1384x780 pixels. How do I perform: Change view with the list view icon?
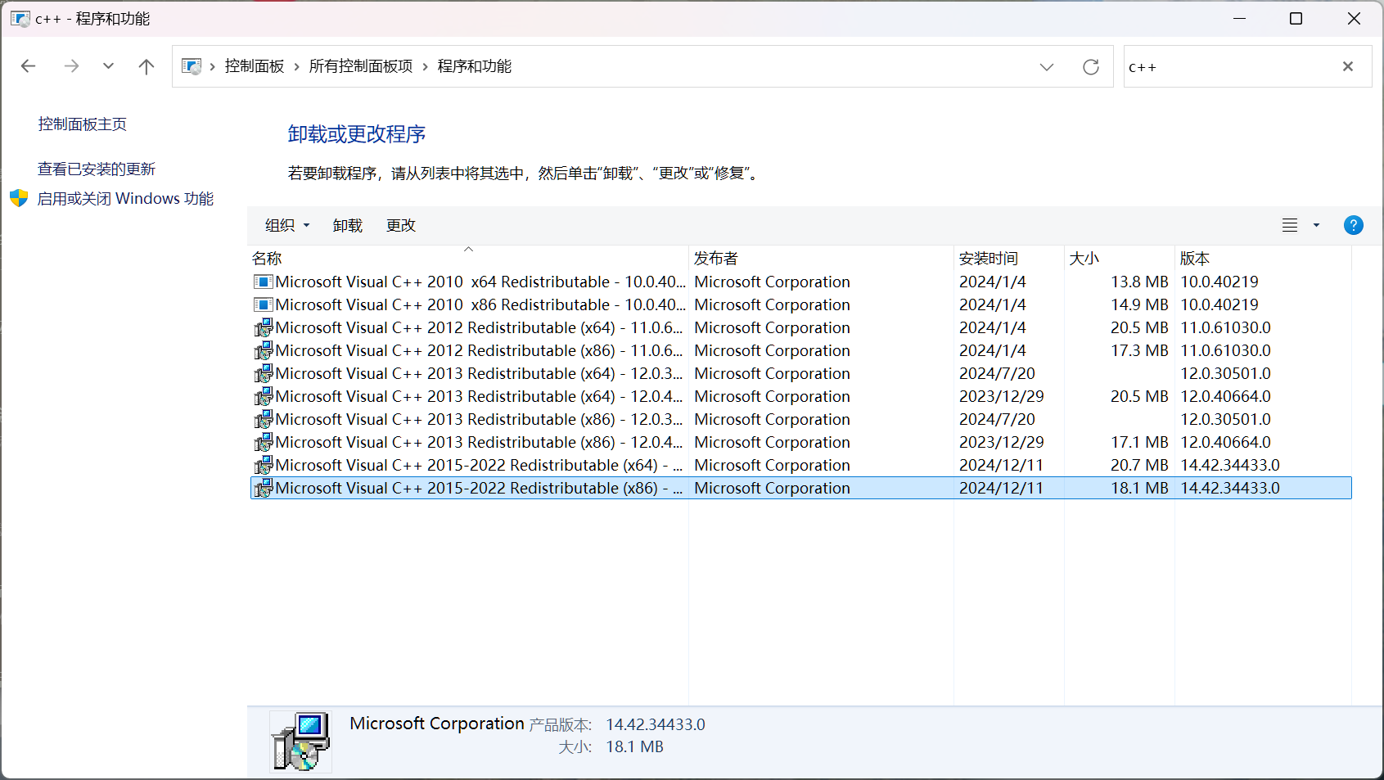click(1290, 225)
